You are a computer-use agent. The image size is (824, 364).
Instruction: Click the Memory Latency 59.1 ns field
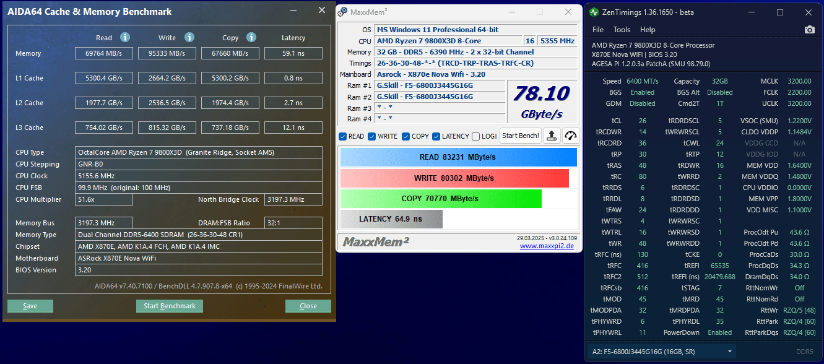coord(293,53)
